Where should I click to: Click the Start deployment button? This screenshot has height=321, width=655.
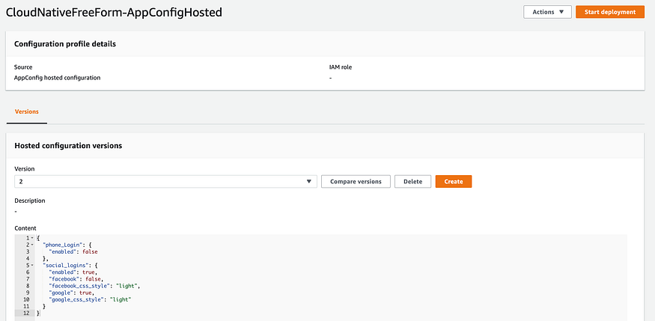[610, 12]
